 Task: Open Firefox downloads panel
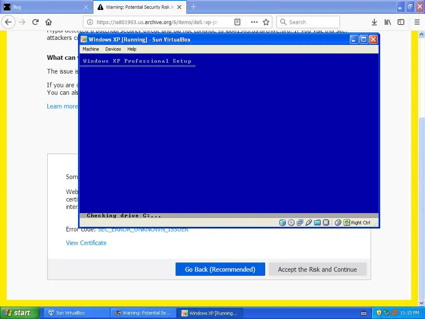click(374, 22)
